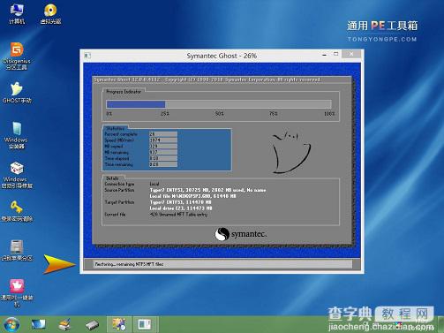Click the Local file GHO path line
Screen dimensions: 444x333
(x=192, y=196)
